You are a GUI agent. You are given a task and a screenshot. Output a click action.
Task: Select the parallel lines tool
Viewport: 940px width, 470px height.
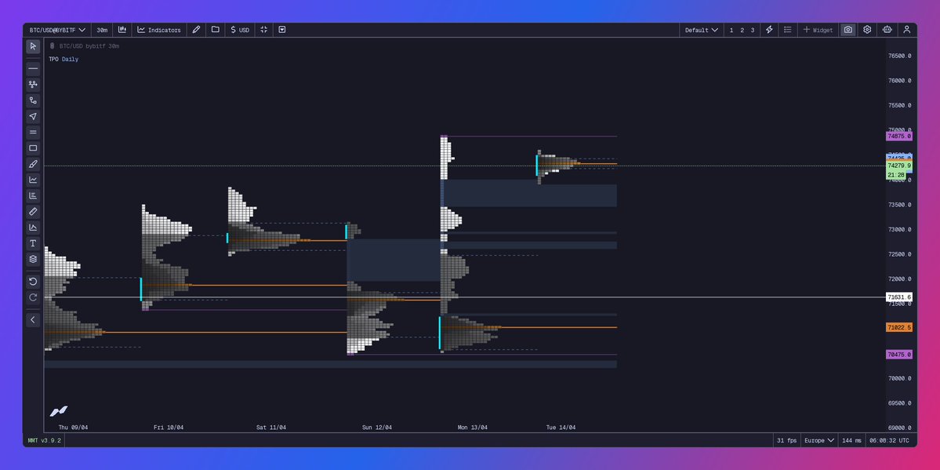tap(33, 132)
